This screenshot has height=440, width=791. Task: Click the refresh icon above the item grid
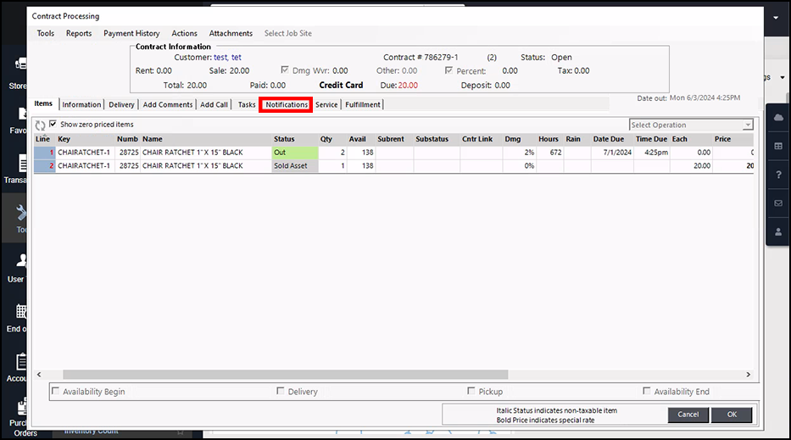point(40,125)
